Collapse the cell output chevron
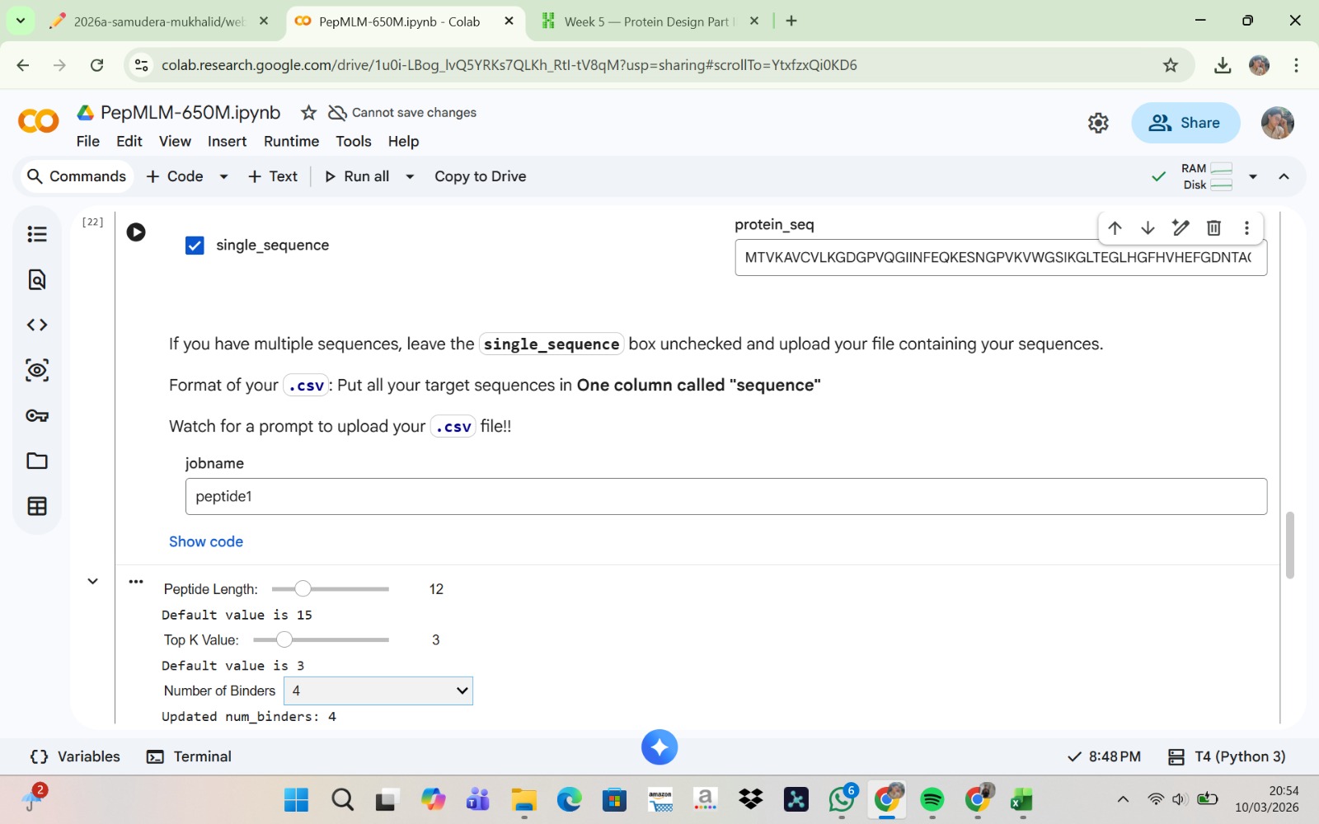 (93, 581)
